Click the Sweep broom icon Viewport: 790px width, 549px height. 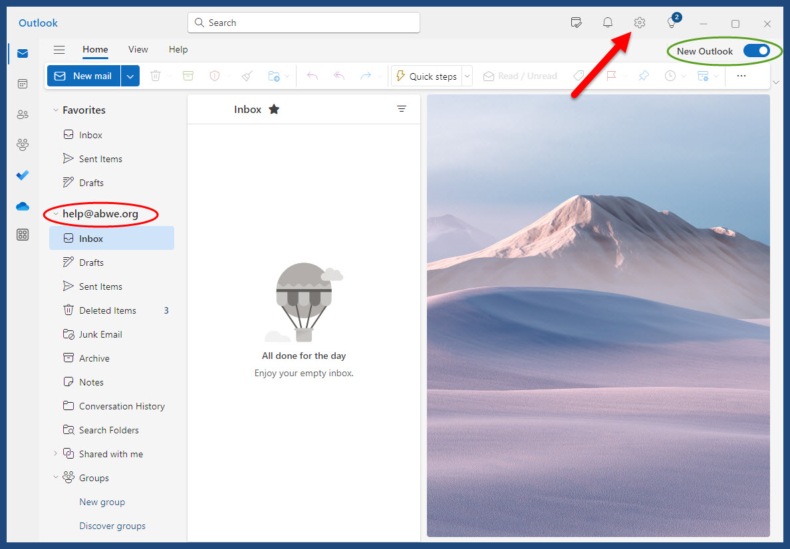[247, 76]
